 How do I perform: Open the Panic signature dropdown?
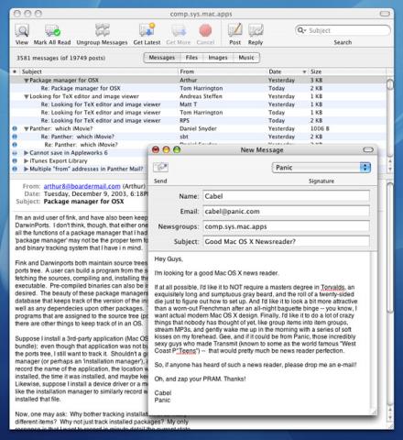(321, 168)
